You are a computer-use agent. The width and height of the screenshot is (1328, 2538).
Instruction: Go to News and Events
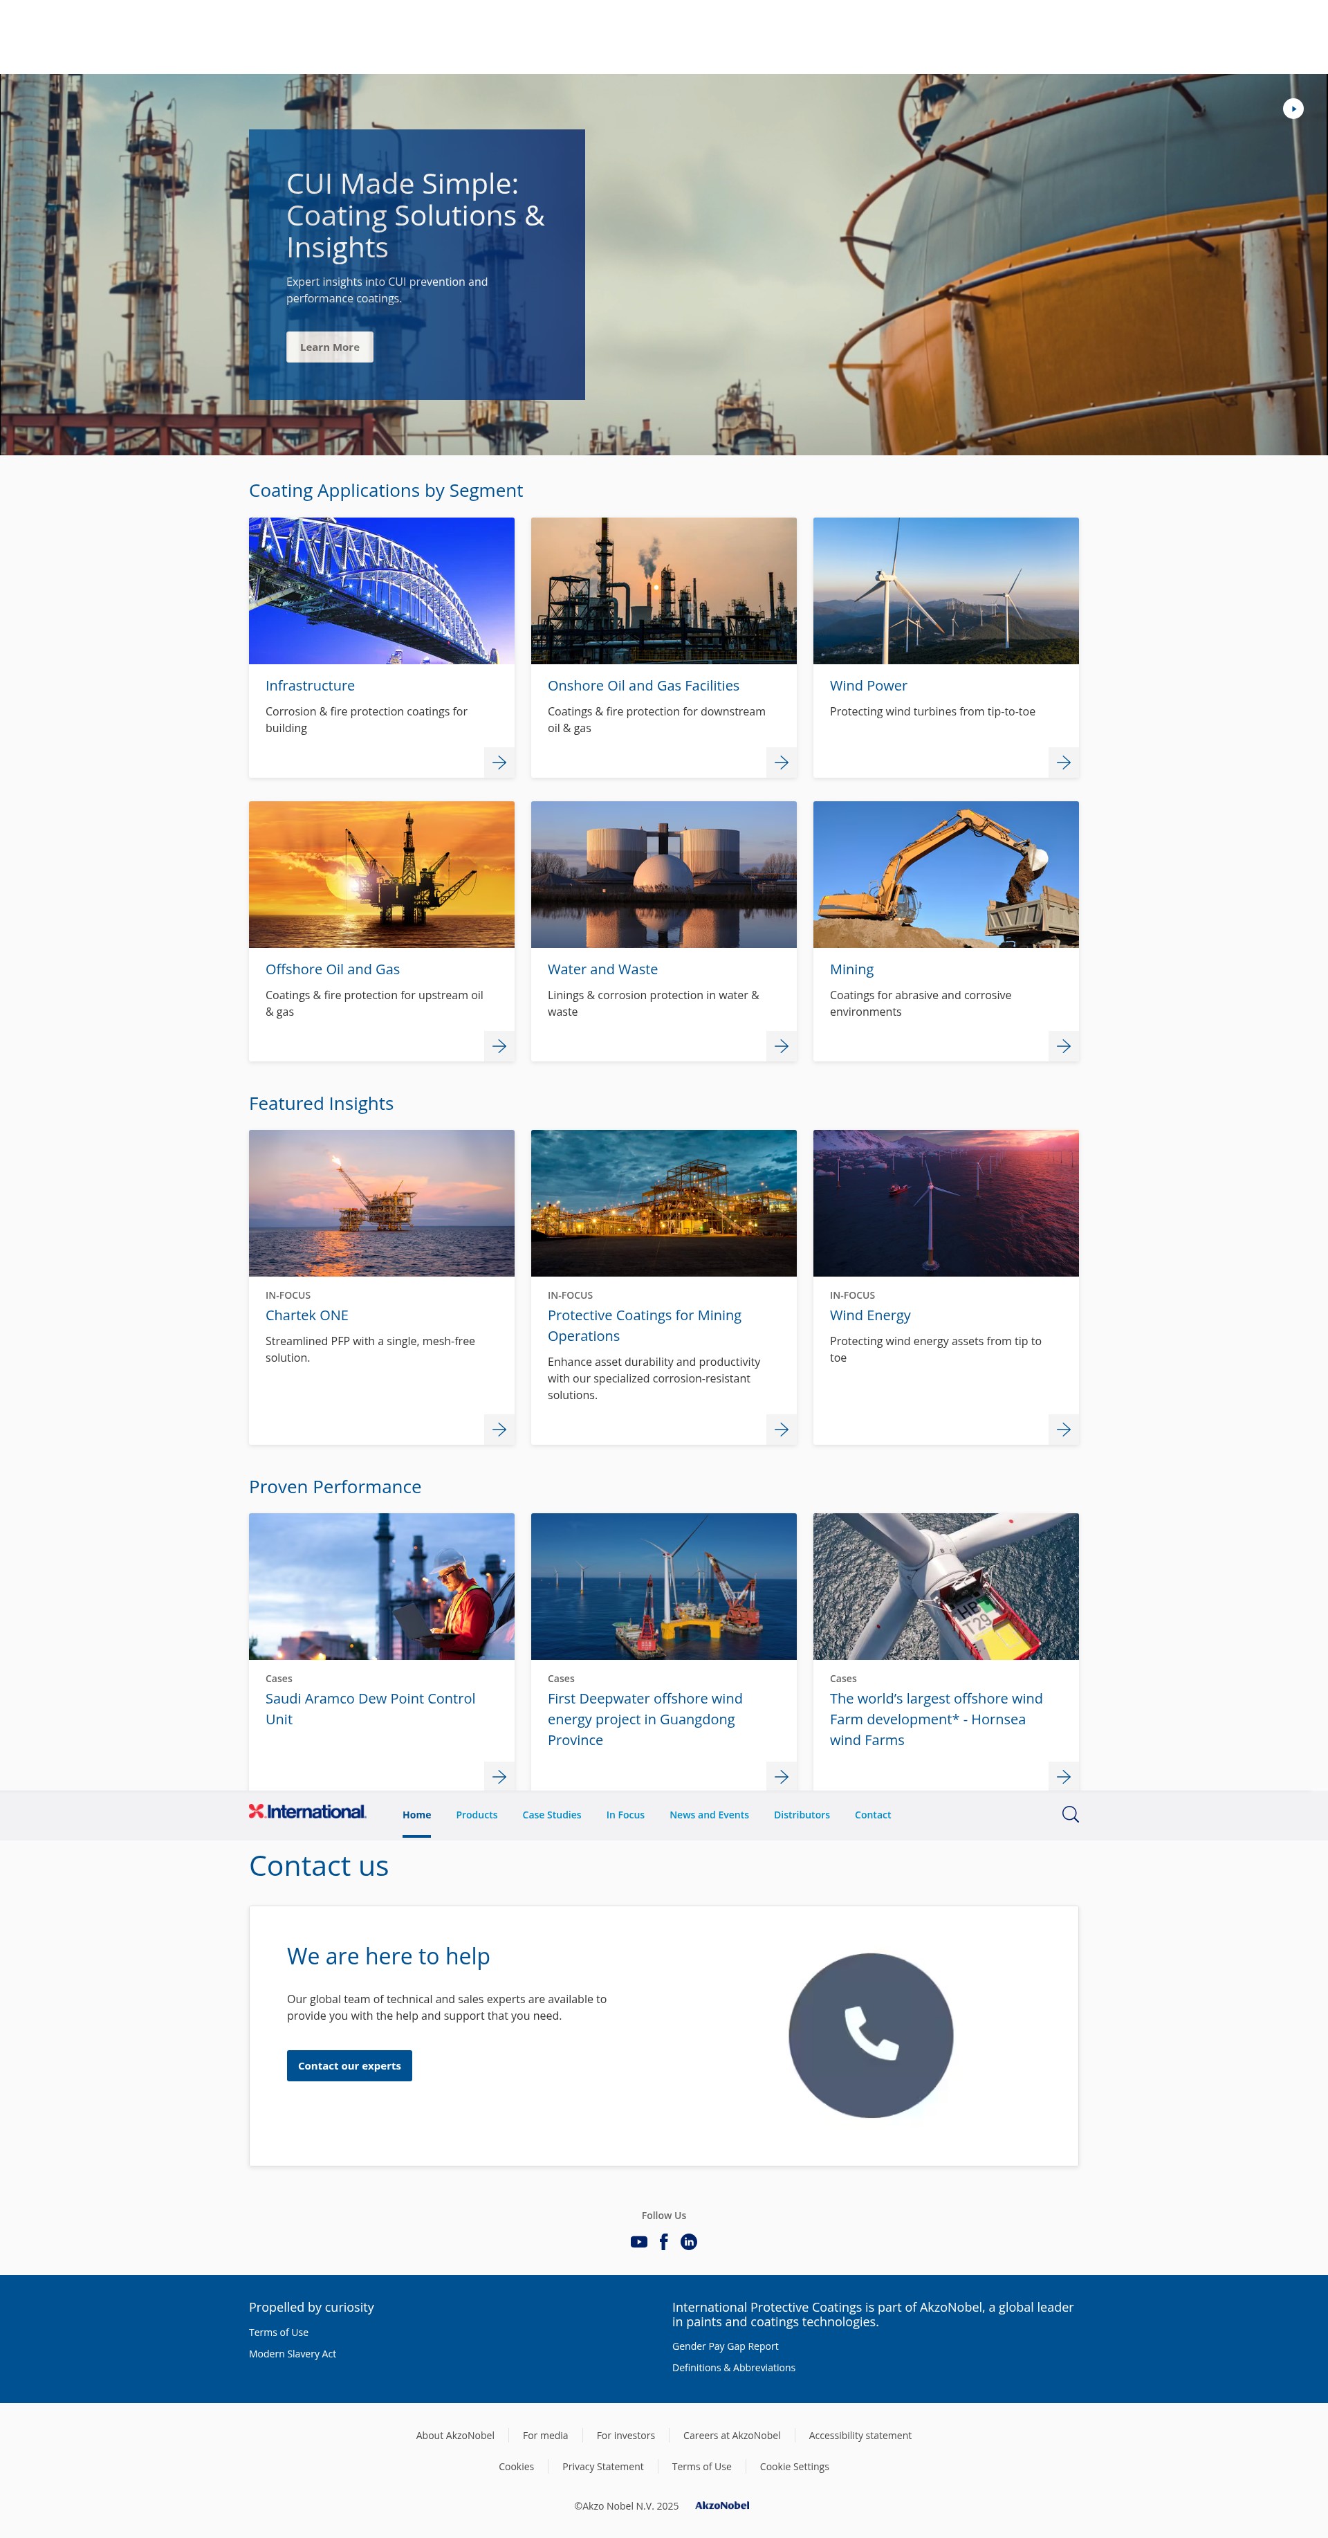click(710, 1815)
